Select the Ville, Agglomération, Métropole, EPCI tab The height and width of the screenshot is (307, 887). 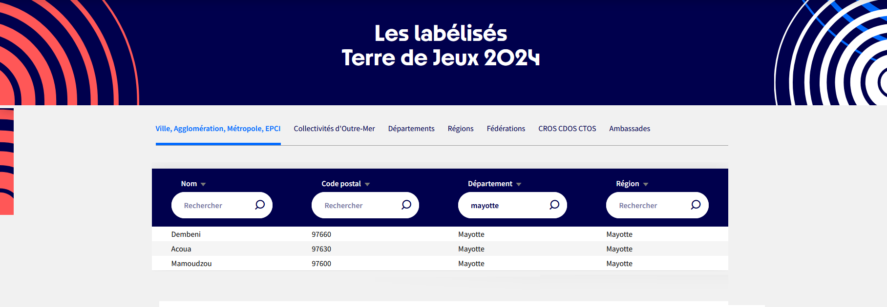click(x=218, y=129)
